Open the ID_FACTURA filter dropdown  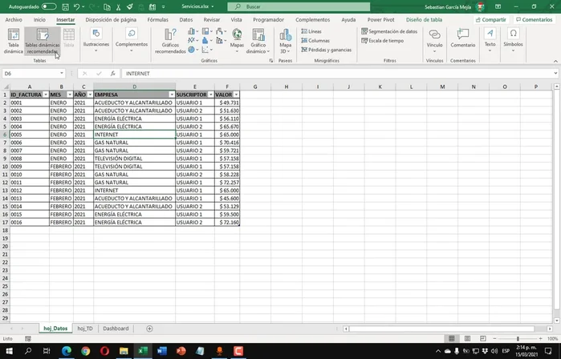[x=46, y=95]
